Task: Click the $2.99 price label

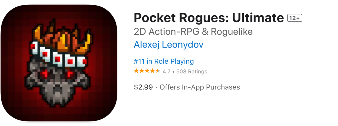Action: [143, 87]
